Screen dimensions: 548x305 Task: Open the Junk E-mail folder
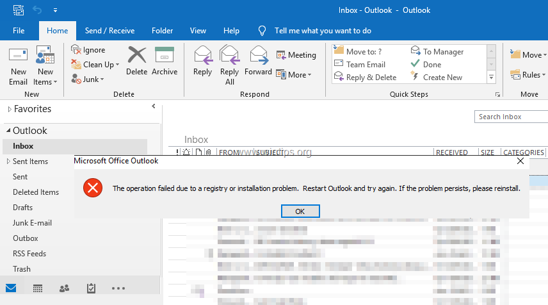pyautogui.click(x=32, y=223)
